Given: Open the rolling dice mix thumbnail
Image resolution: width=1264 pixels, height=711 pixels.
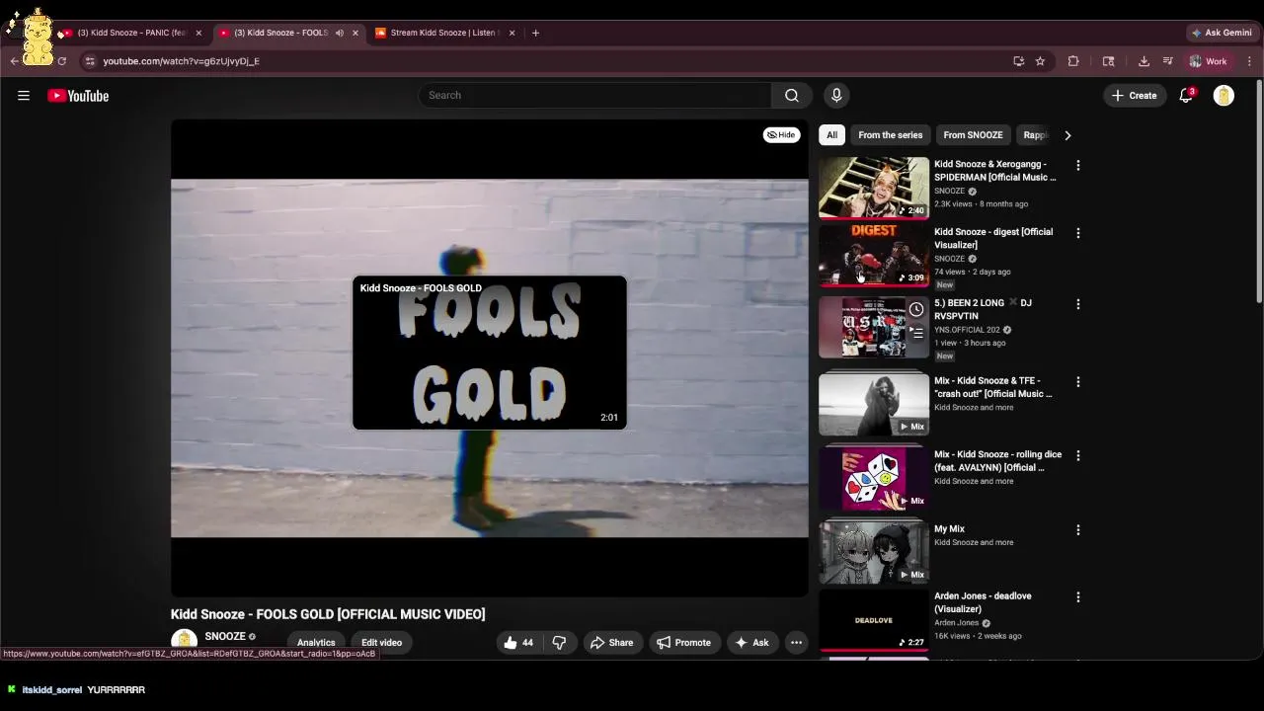Looking at the screenshot, I should click(874, 478).
